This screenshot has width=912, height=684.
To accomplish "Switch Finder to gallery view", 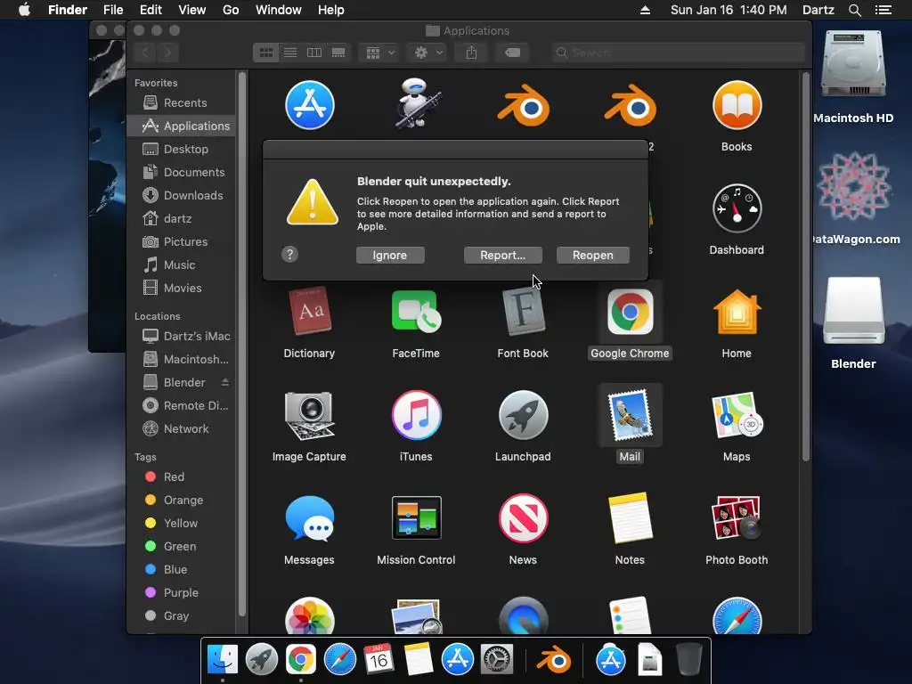I will [x=338, y=53].
